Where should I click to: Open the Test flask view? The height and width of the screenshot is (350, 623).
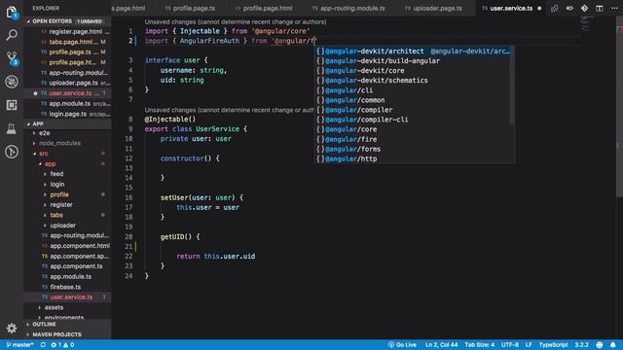(12, 128)
